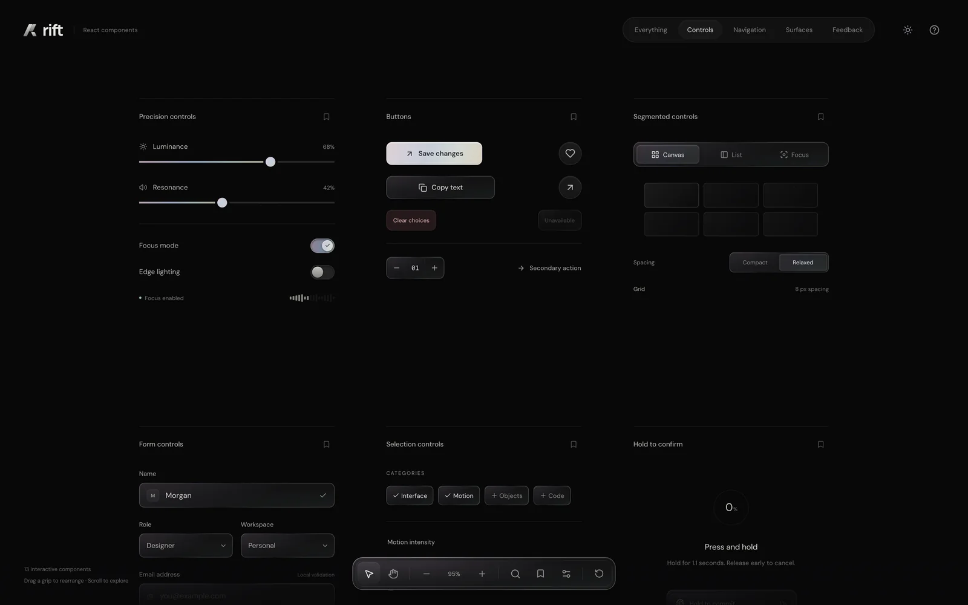Turn off the Focus mode switch

(322, 246)
